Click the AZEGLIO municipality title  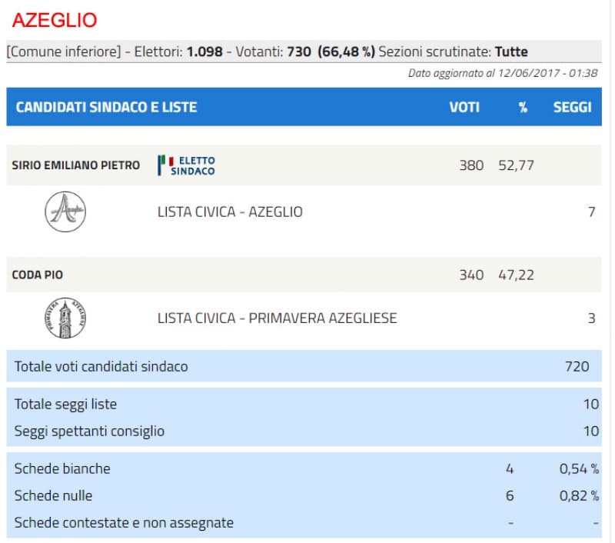(55, 21)
